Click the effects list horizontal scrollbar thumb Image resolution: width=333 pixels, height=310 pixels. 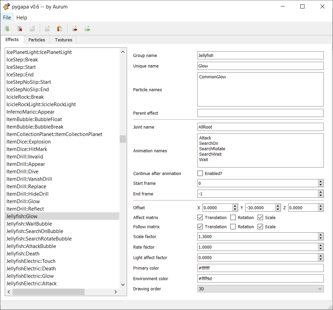[x=48, y=292]
